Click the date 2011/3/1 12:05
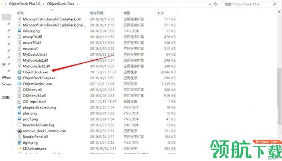Viewport: 282px width, 161px height. coord(102,84)
